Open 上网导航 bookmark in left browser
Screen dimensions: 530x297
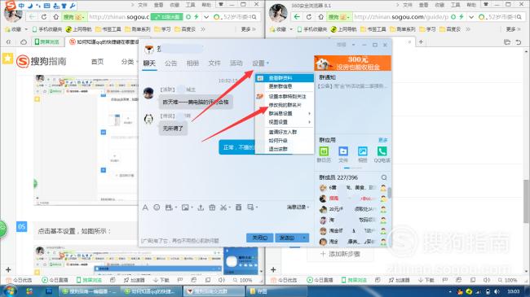[x=78, y=29]
